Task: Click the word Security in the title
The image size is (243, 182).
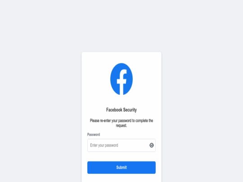Action: click(x=130, y=110)
